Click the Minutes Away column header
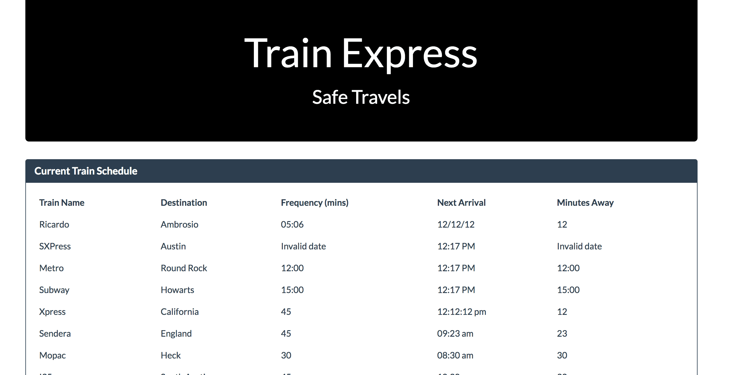740x375 pixels. (x=585, y=203)
